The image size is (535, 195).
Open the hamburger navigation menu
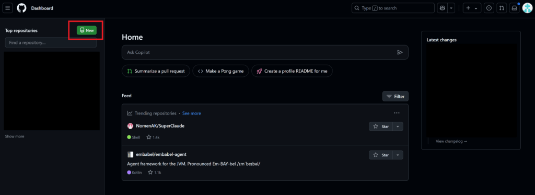point(8,8)
